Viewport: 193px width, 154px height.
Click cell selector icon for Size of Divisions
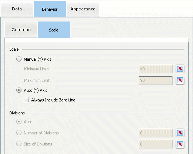point(180,144)
